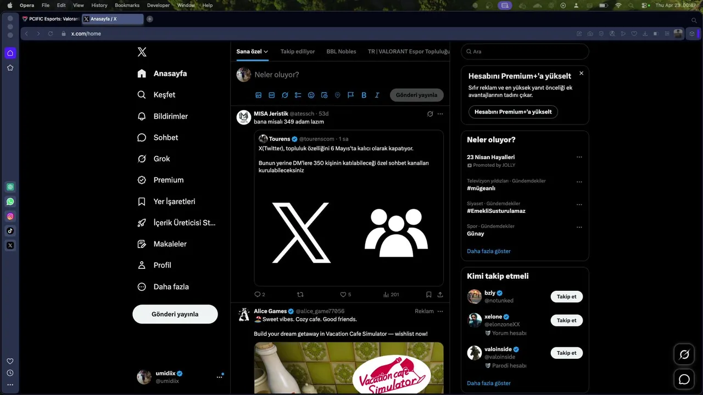Screen dimensions: 703x395
Task: Open Yer İşaretleri bookmarks
Action: (x=166, y=201)
